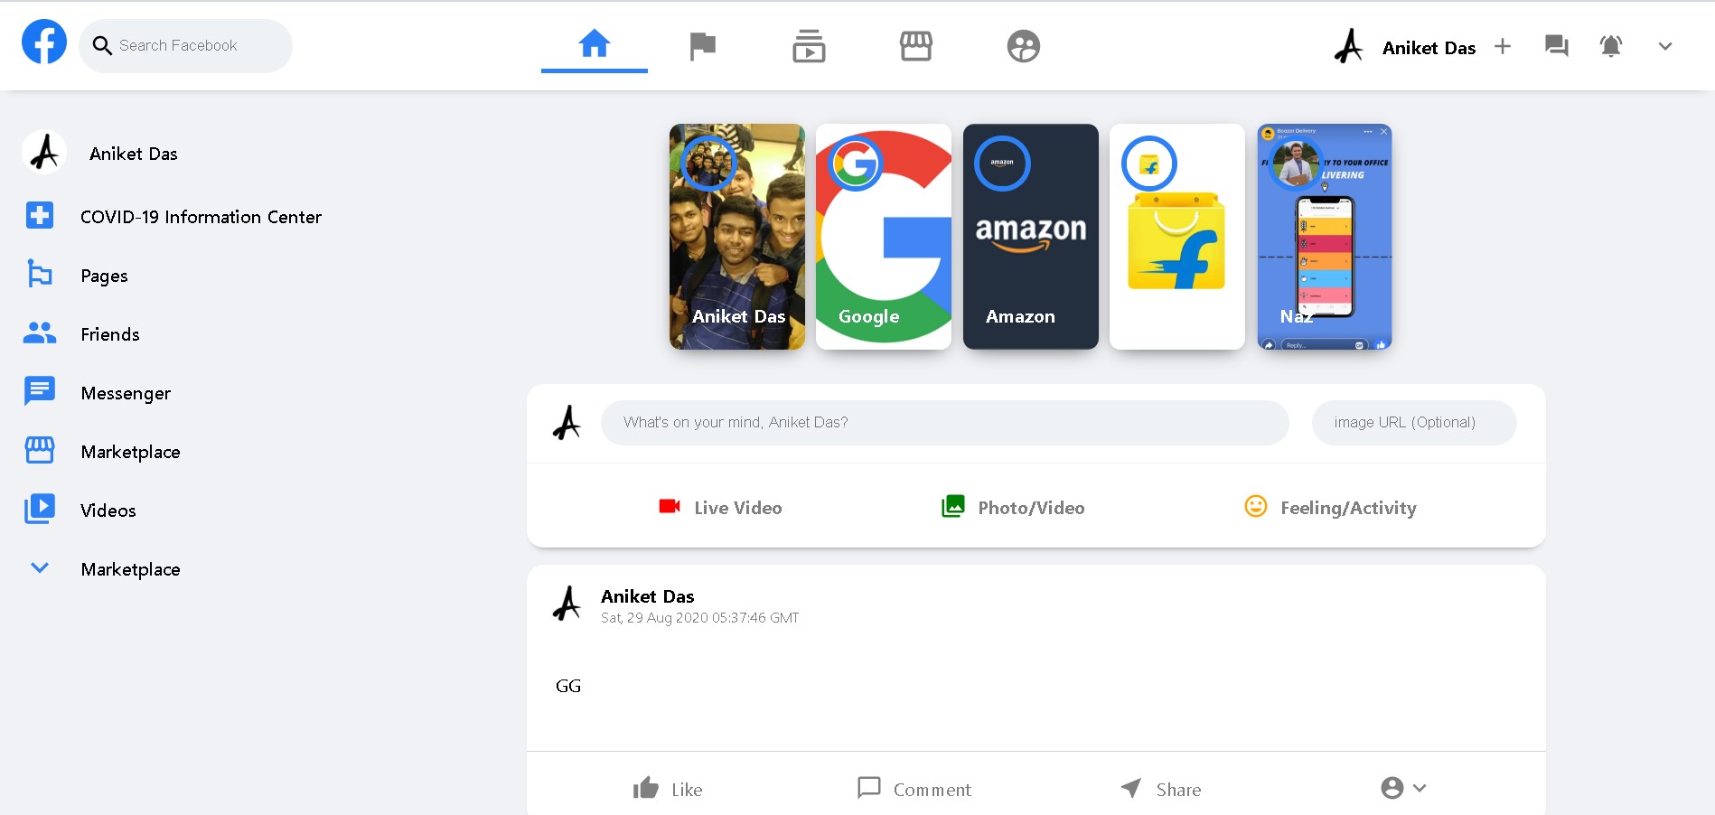Click the post author avatar logo
This screenshot has width=1715, height=815.
click(x=567, y=604)
